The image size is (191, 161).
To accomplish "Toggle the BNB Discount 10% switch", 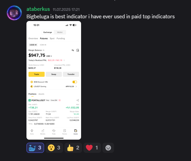I will click(x=75, y=82).
